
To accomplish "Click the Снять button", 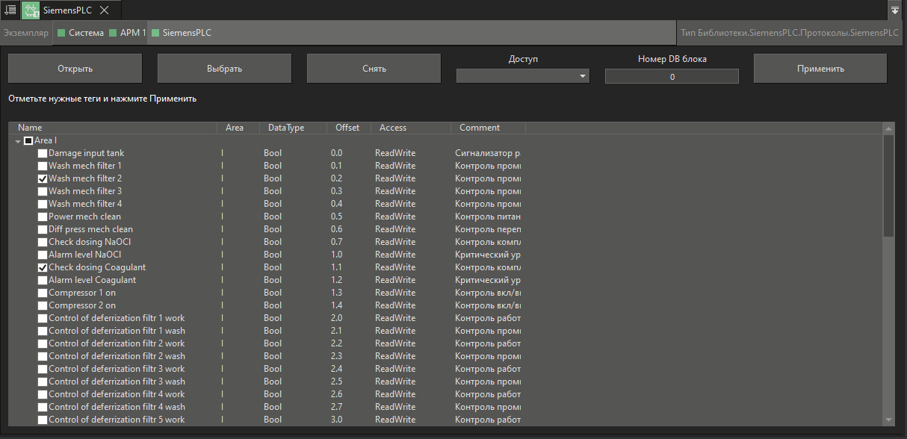I will coord(374,69).
